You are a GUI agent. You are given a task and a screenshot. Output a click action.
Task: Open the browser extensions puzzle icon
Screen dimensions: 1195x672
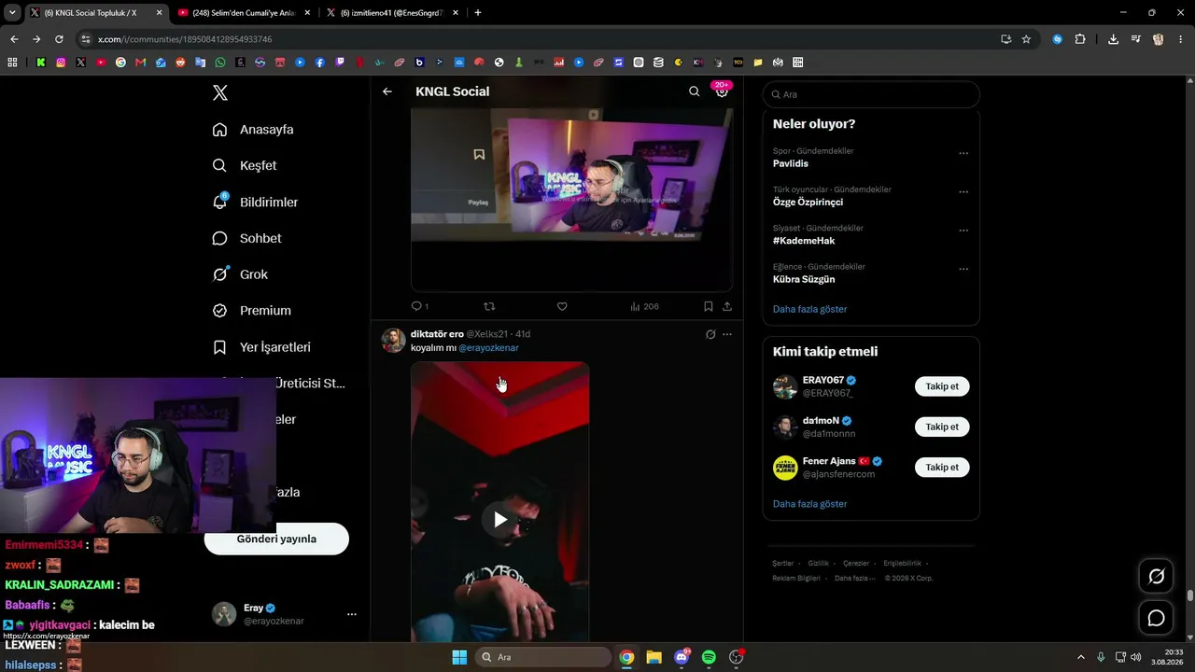tap(1080, 39)
